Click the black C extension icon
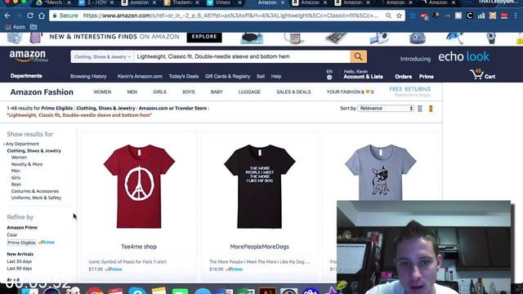The image size is (523, 294). 470,16
